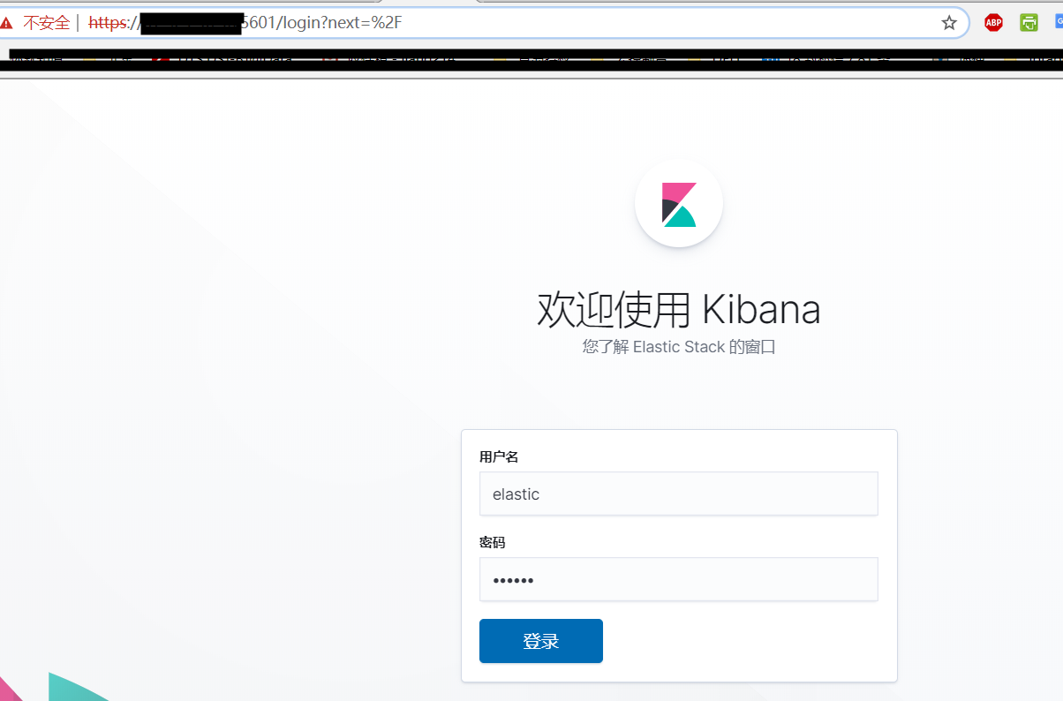
Task: Focus the username field containing elastic
Action: click(678, 494)
